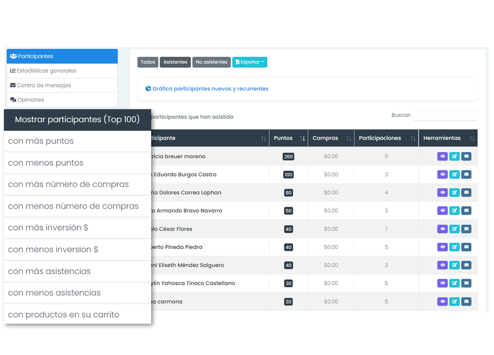Open the Exportar dropdown
Viewport: 494px width, 355px height.
(250, 62)
